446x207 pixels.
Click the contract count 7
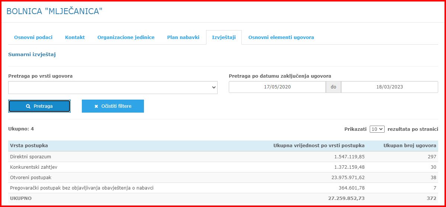point(435,188)
